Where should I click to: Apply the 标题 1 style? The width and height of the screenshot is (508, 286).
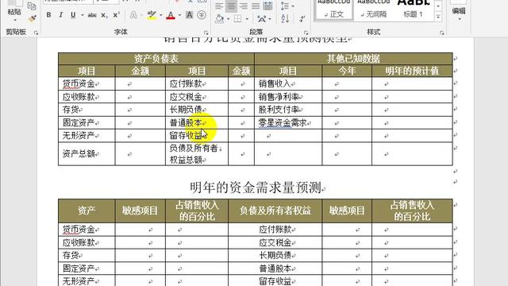pos(413,10)
